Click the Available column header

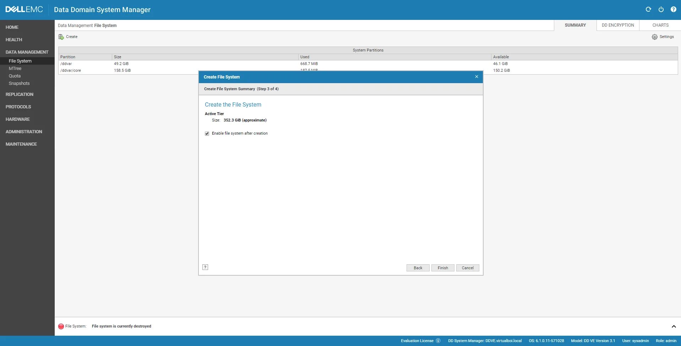(x=584, y=57)
